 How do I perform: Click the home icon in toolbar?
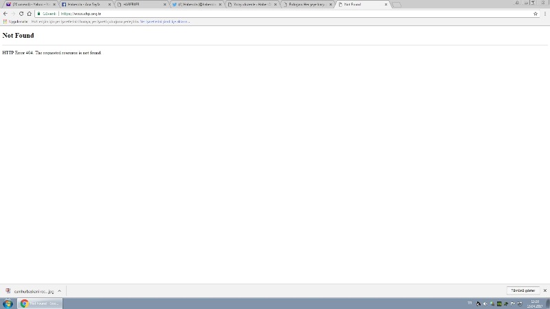(x=29, y=14)
